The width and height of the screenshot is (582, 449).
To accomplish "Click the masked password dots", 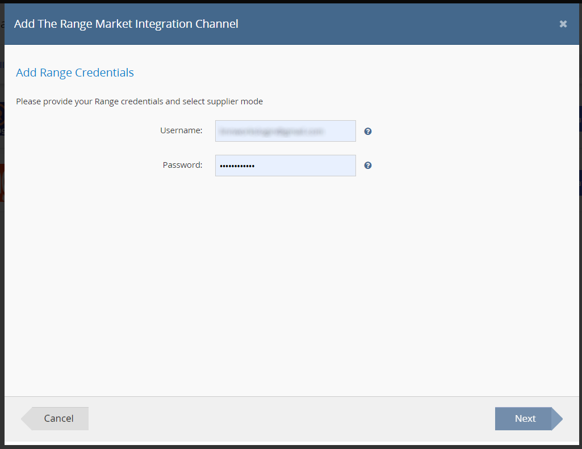I will pyautogui.click(x=237, y=166).
